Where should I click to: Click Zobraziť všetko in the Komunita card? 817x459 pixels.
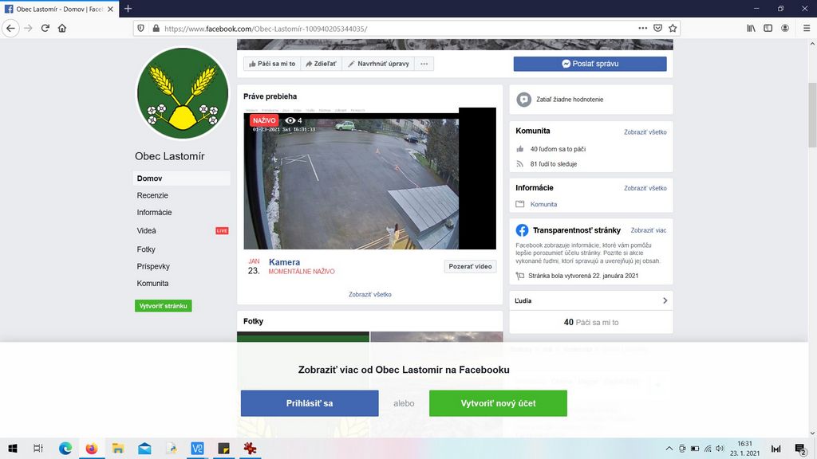(645, 132)
